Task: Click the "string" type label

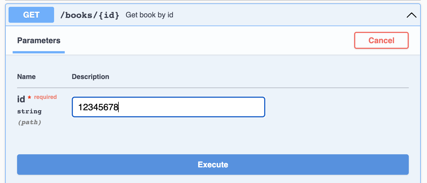Action: click(29, 111)
